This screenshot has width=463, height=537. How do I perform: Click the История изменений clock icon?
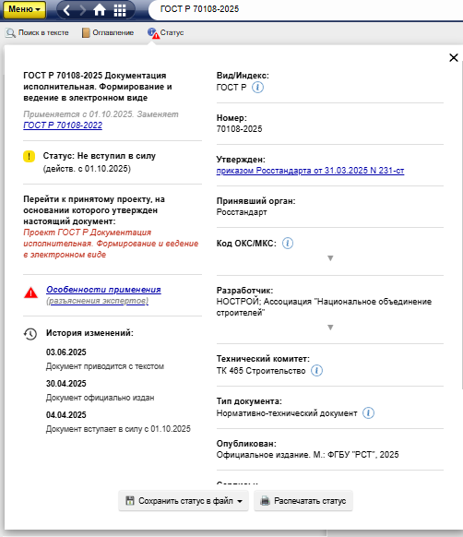coord(30,334)
